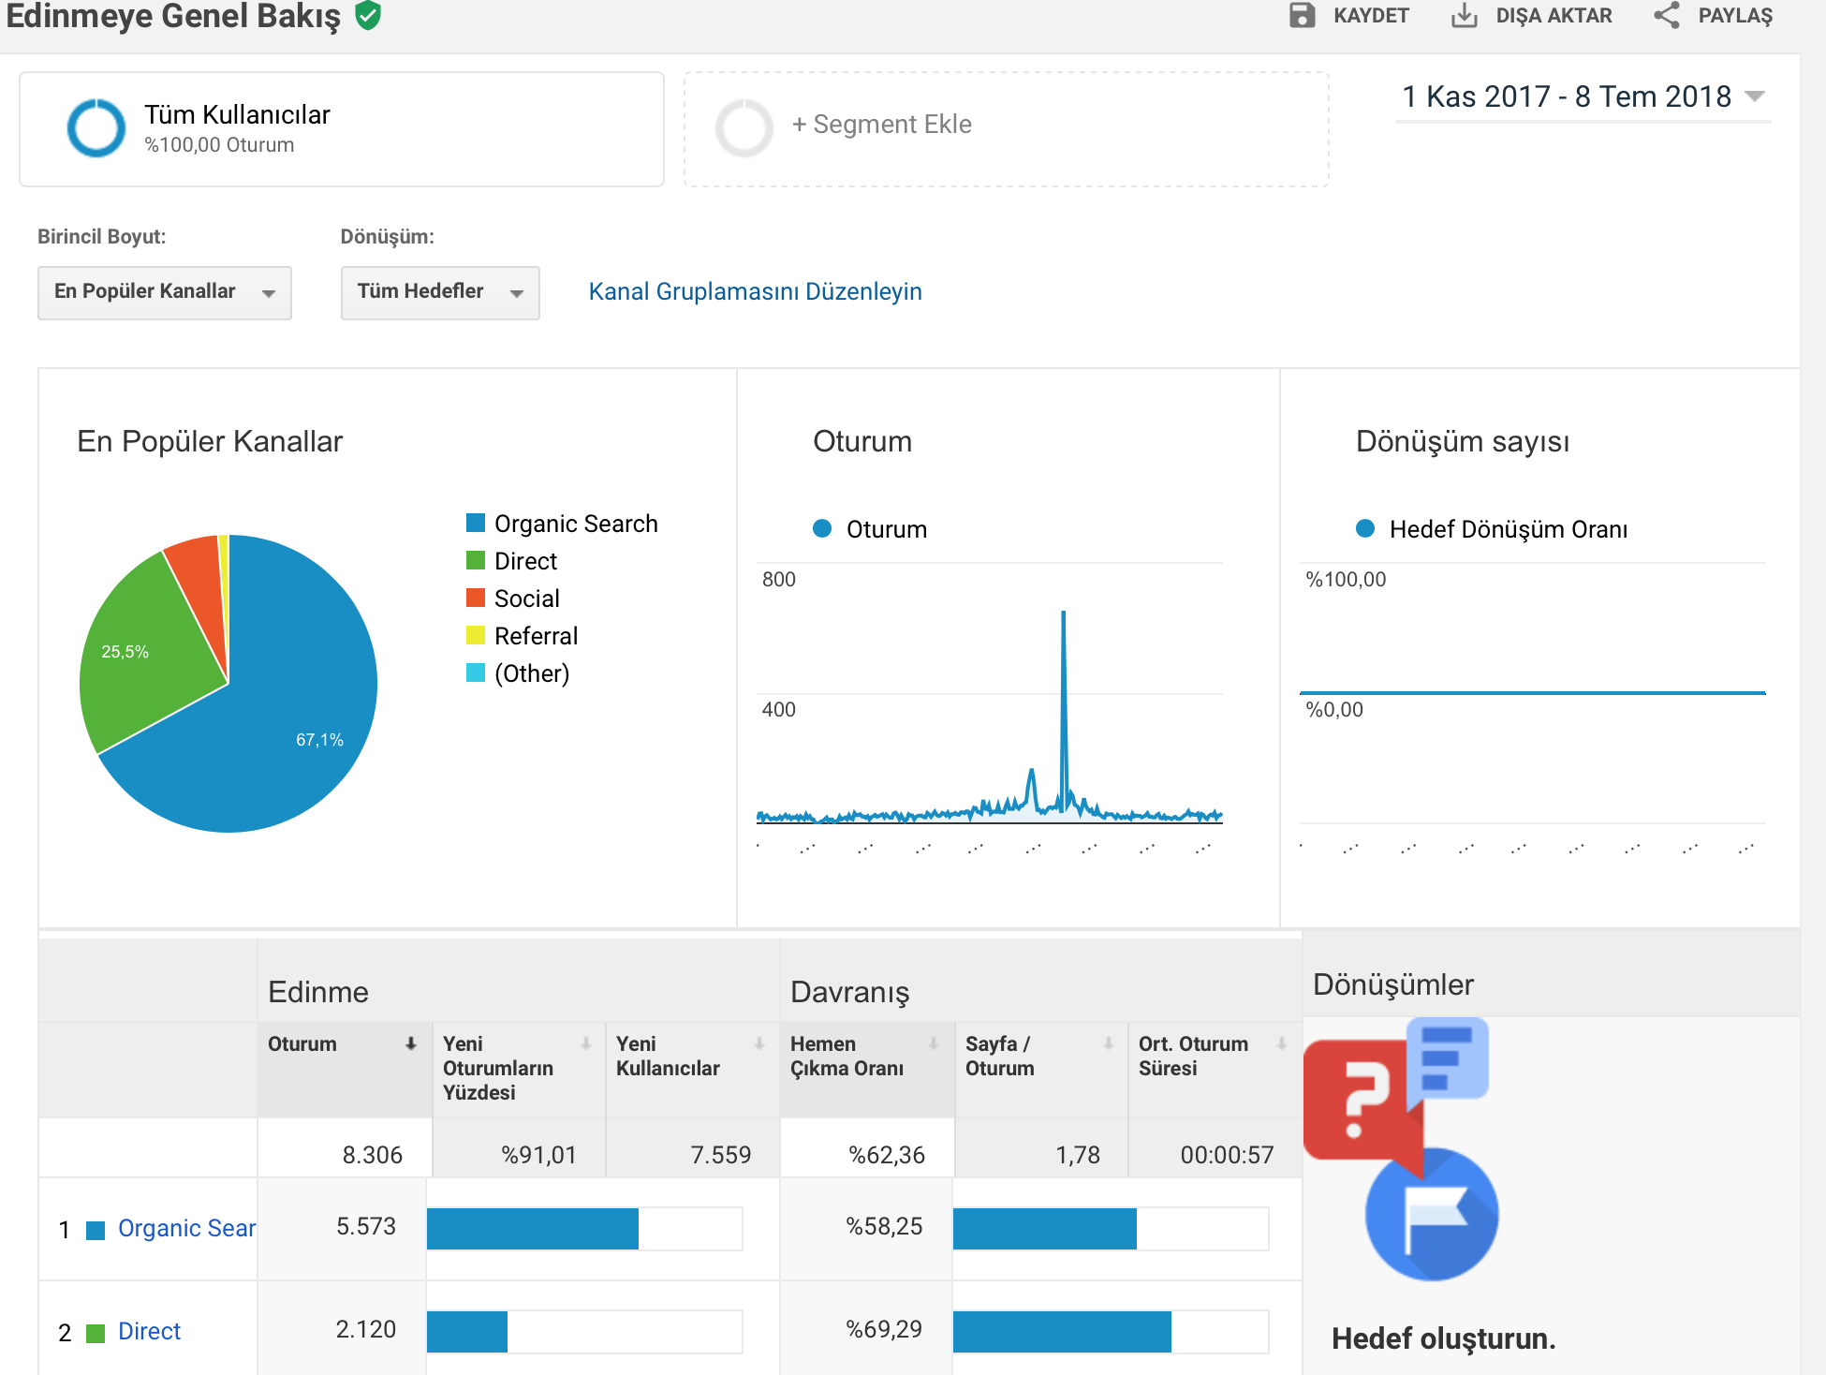Viewport: 1826px width, 1375px height.
Task: Click the DIŞA AKTAR export icon
Action: coord(1465,15)
